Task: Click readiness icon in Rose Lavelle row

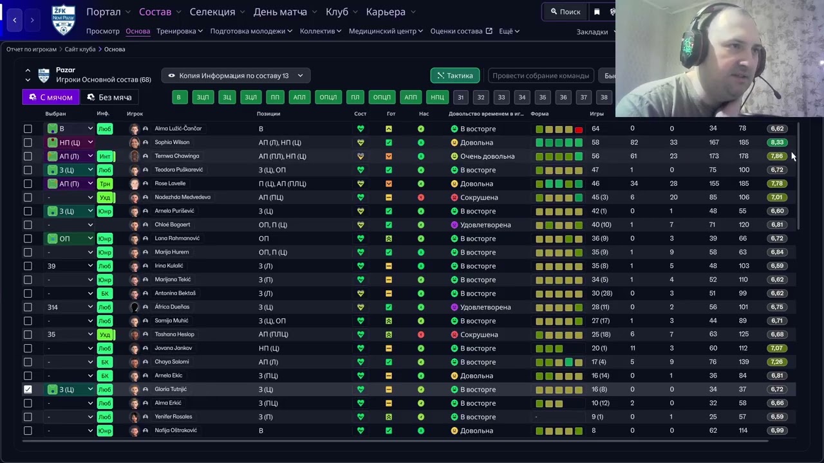Action: click(x=389, y=184)
